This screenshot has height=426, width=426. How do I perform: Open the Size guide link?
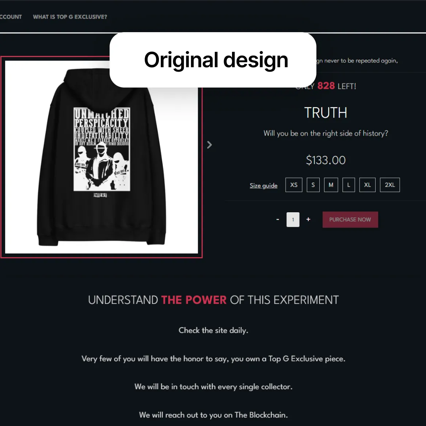pyautogui.click(x=263, y=186)
